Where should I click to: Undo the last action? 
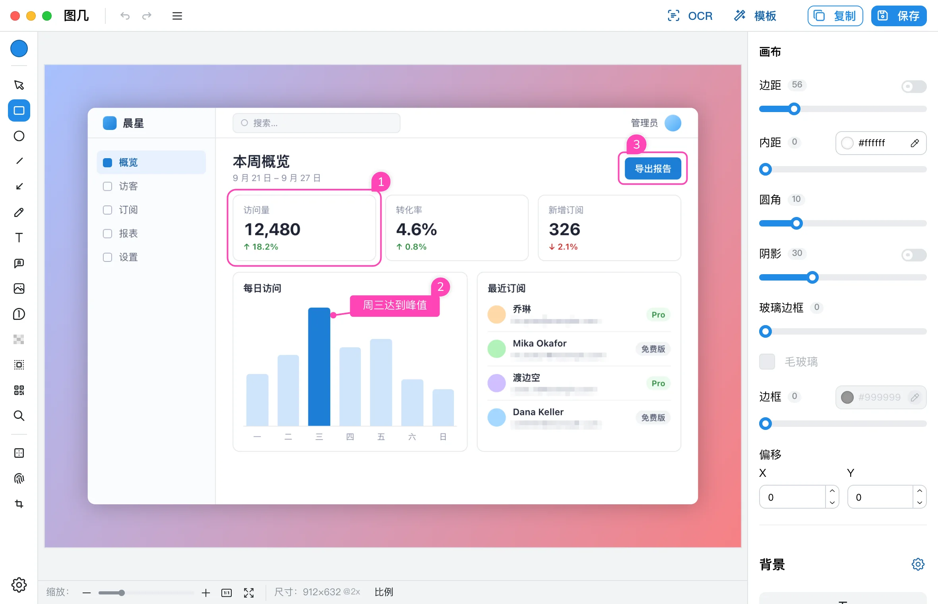(125, 16)
